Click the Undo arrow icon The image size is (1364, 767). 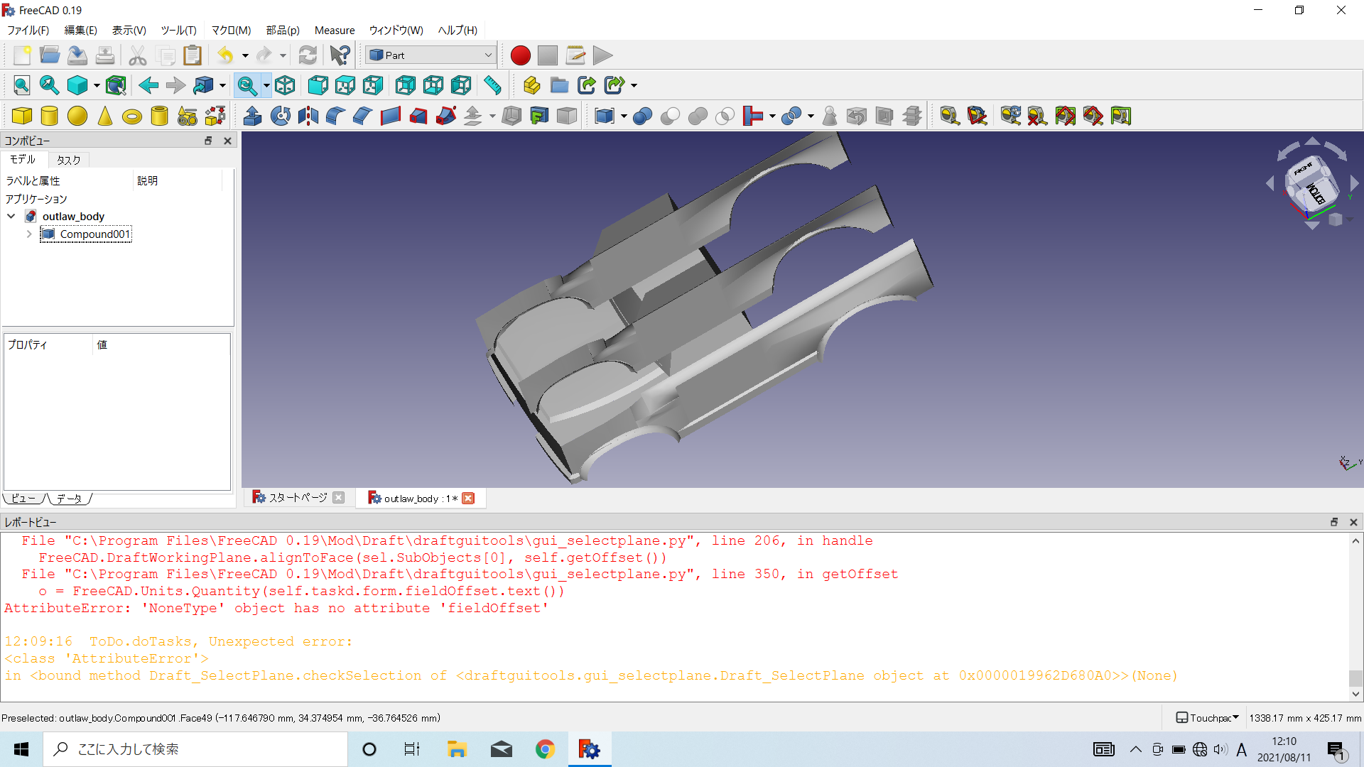[x=225, y=55]
